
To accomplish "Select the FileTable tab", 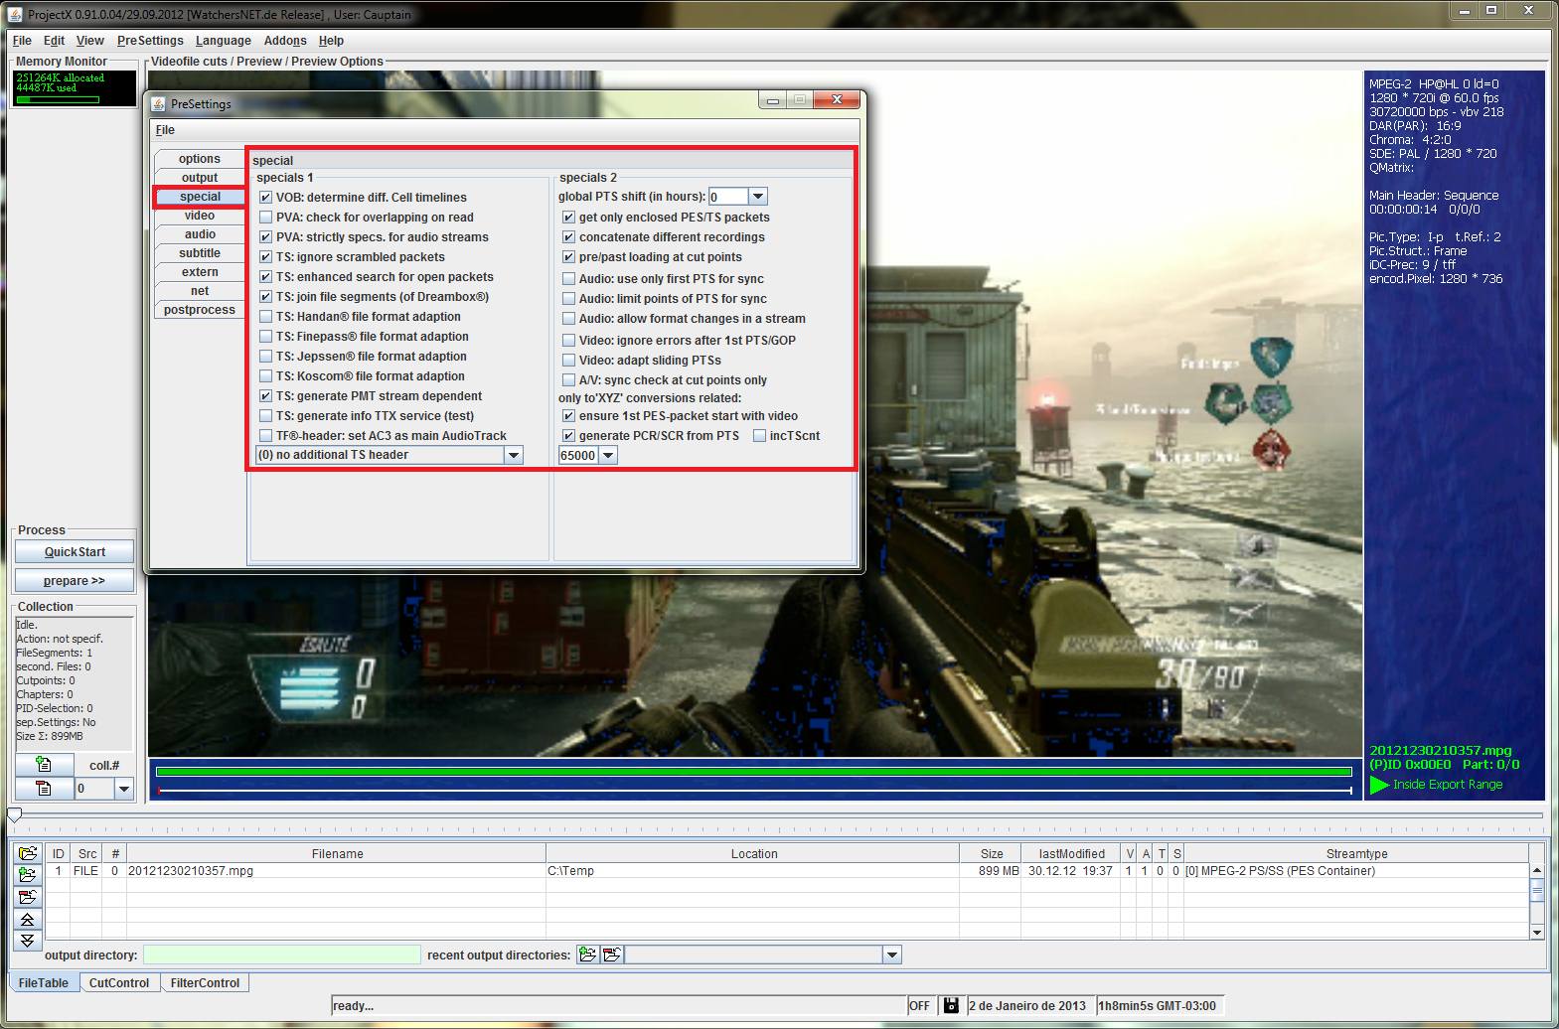I will click(44, 982).
